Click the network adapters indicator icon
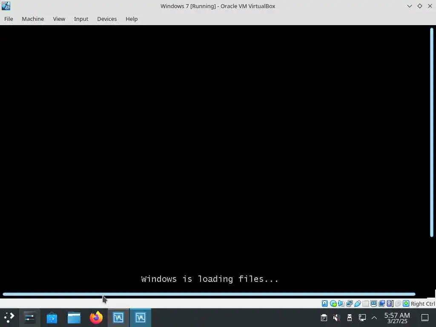Viewport: 436px width, 327px height. coord(349,303)
